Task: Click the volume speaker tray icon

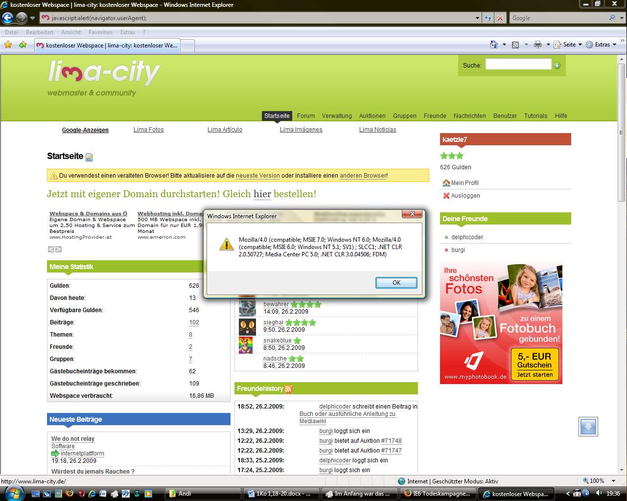Action: [x=599, y=493]
